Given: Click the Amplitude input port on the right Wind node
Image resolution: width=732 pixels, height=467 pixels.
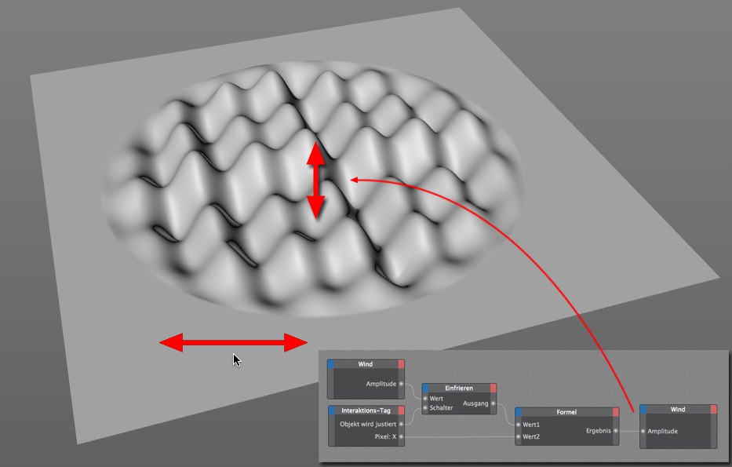Looking at the screenshot, I should (643, 431).
